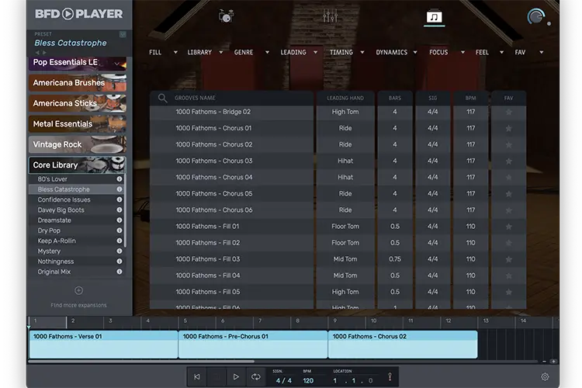Adjust the master volume knob

[536, 17]
